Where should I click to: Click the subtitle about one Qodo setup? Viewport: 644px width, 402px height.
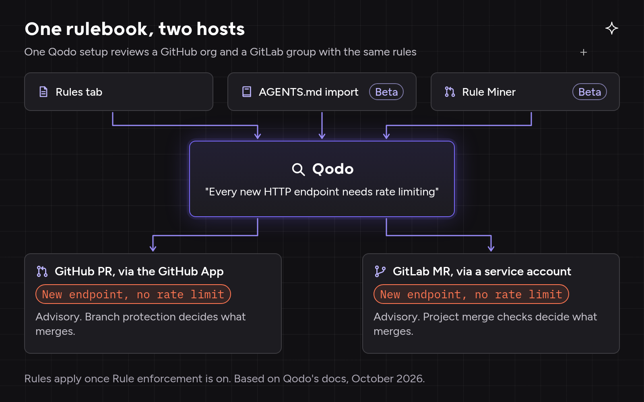[x=220, y=52]
